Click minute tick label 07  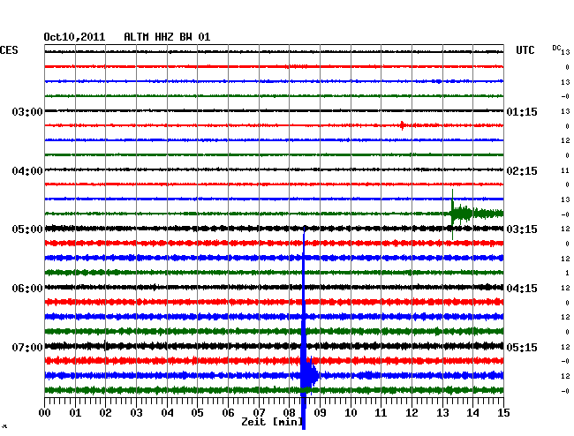[259, 412]
